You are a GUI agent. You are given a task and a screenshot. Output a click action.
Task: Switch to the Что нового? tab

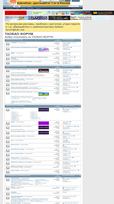(9, 6)
